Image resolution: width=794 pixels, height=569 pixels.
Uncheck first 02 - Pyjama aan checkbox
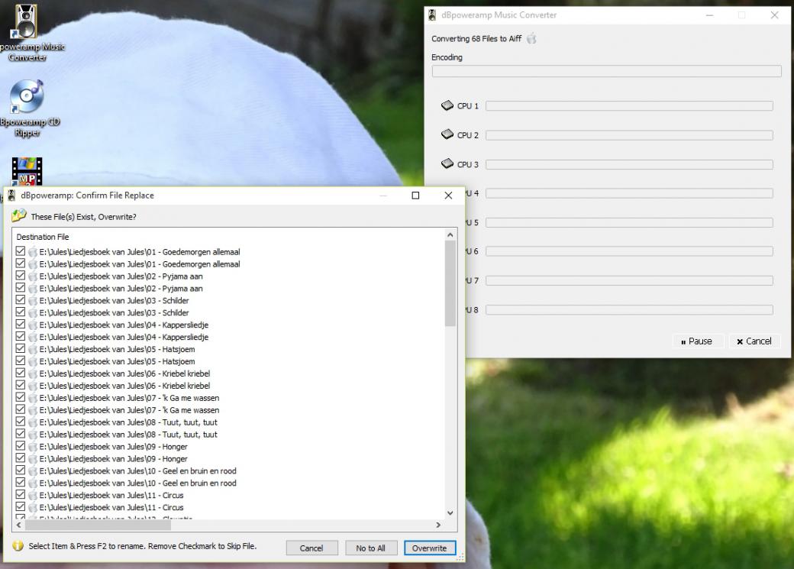tap(21, 276)
